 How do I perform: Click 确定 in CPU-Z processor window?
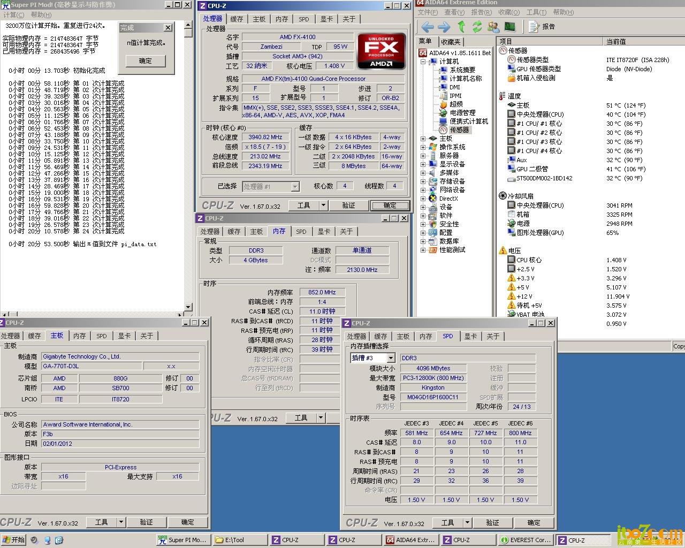(390, 205)
